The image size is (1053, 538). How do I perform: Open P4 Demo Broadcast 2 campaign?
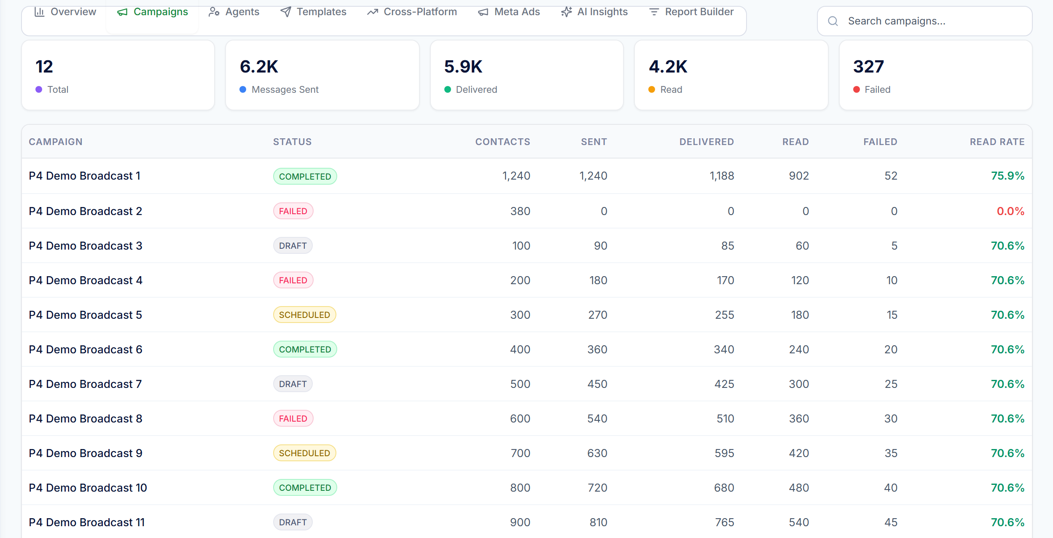[86, 211]
